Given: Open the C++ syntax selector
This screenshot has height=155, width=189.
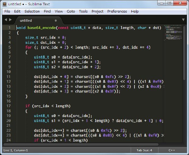Looking at the screenshot, I should 172,150.
